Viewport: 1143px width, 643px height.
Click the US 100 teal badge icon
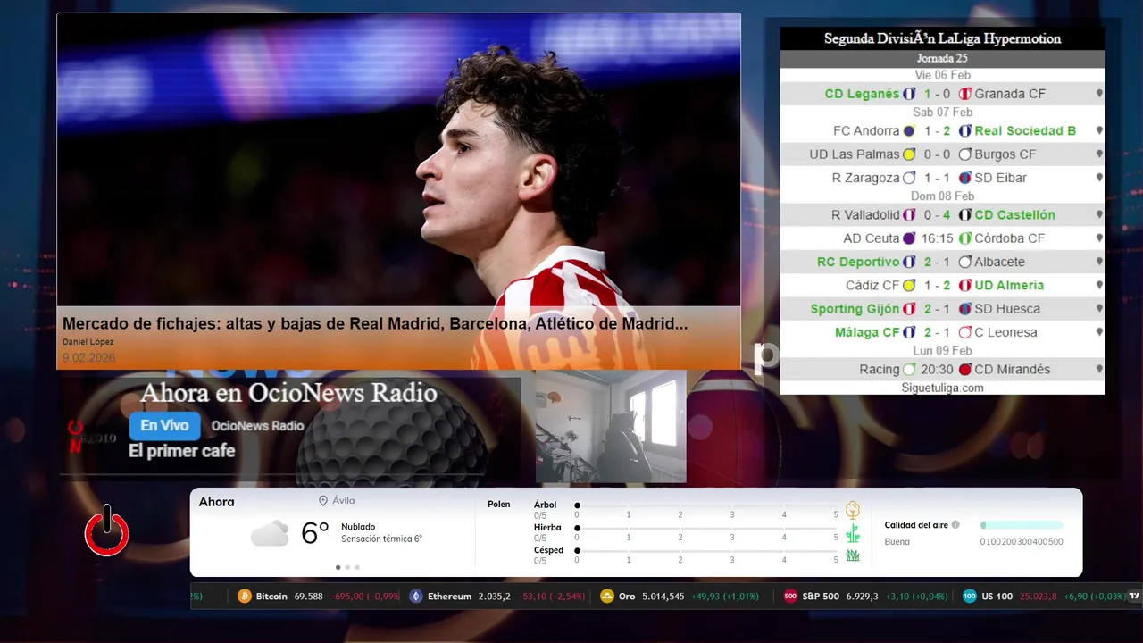(970, 597)
